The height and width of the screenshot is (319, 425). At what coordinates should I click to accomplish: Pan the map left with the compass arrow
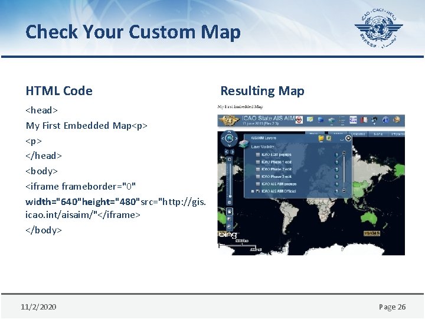click(x=223, y=138)
